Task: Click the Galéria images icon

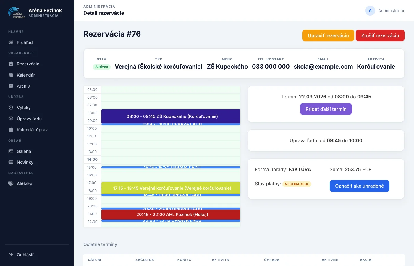Action: [x=11, y=151]
